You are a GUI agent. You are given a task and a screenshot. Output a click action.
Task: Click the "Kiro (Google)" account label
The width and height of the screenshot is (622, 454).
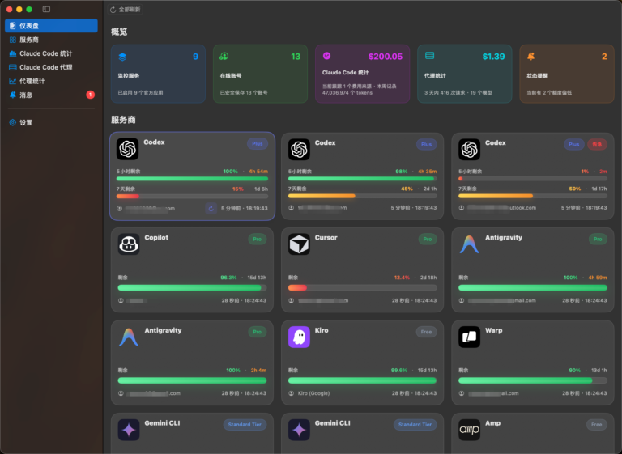tap(313, 393)
